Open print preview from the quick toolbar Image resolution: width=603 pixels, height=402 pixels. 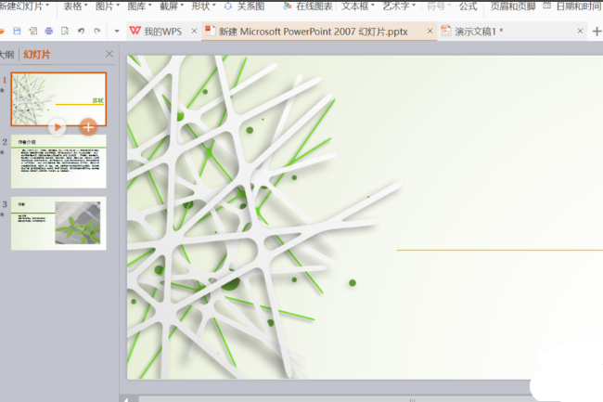(x=65, y=31)
